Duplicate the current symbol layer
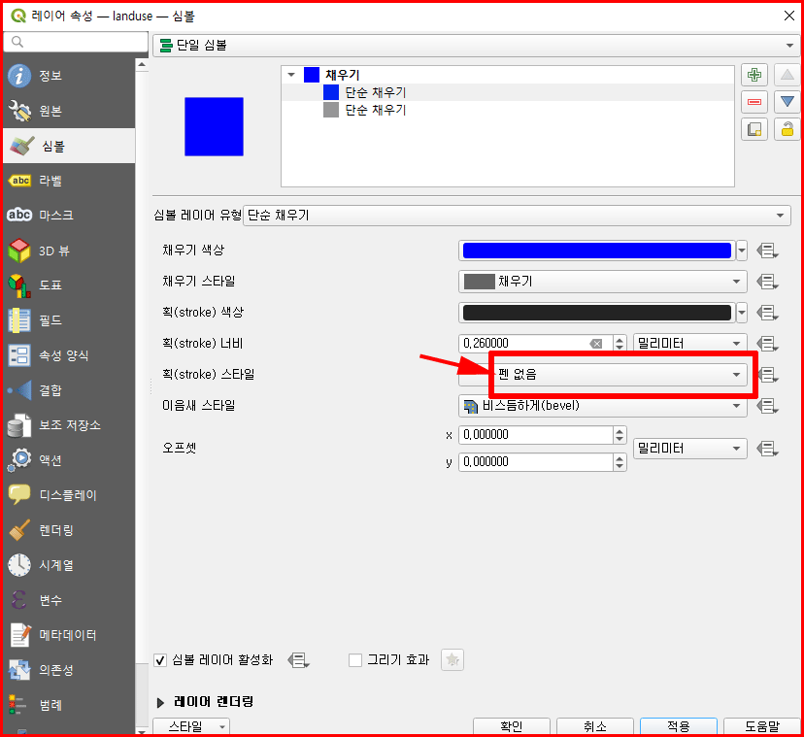Viewport: 804px width, 737px height. point(754,129)
